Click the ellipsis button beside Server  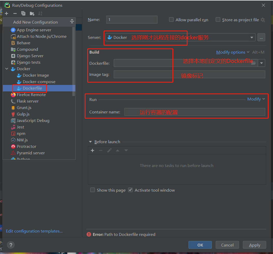[261, 38]
